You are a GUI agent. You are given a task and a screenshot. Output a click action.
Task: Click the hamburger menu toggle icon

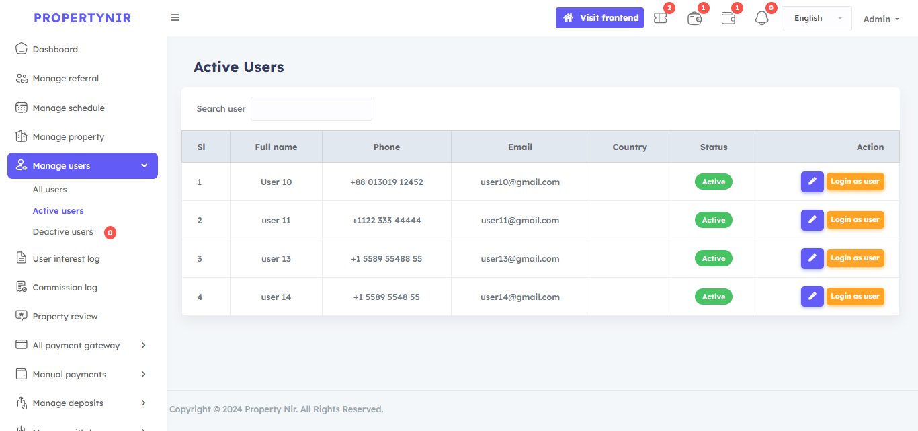pos(175,17)
